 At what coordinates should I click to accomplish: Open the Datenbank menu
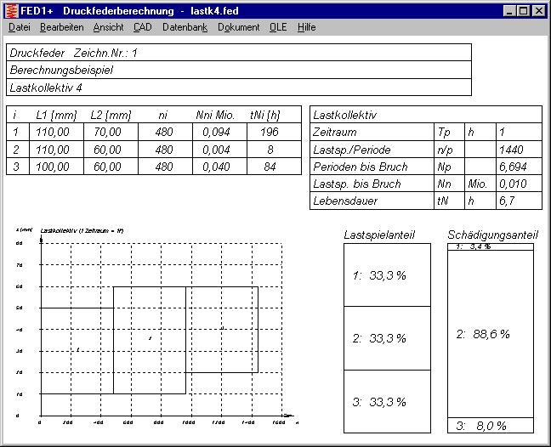[x=185, y=27]
